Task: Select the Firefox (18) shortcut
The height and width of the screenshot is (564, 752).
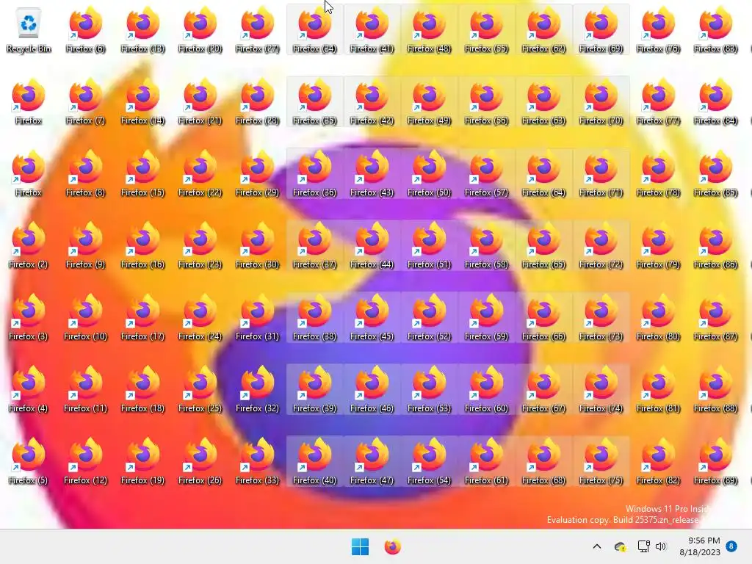Action: pyautogui.click(x=143, y=389)
